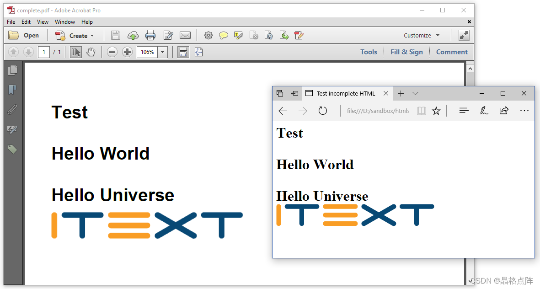Open the zoom percentage dropdown arrow
The height and width of the screenshot is (289, 540).
coord(163,52)
